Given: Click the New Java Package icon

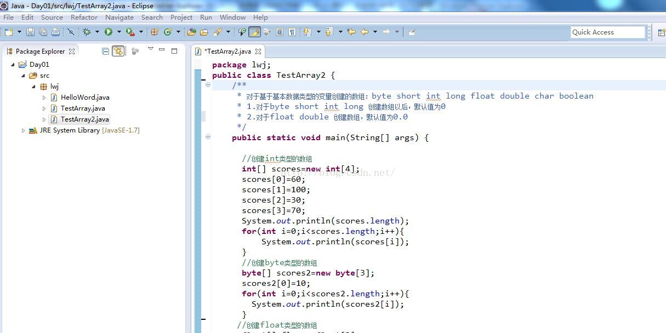Looking at the screenshot, I should point(155,32).
